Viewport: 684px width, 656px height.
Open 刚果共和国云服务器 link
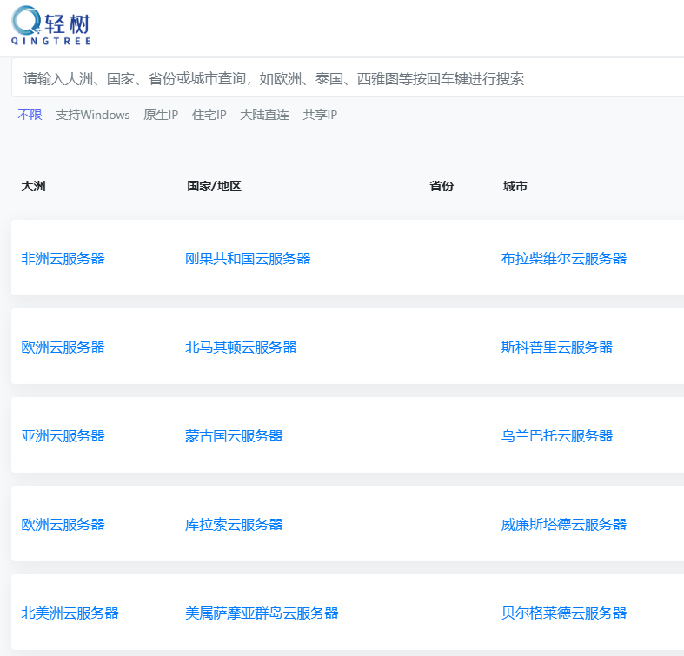(x=248, y=258)
